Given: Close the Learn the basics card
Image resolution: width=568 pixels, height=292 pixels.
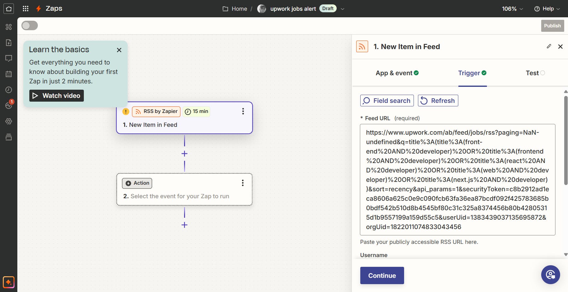Looking at the screenshot, I should click(119, 50).
